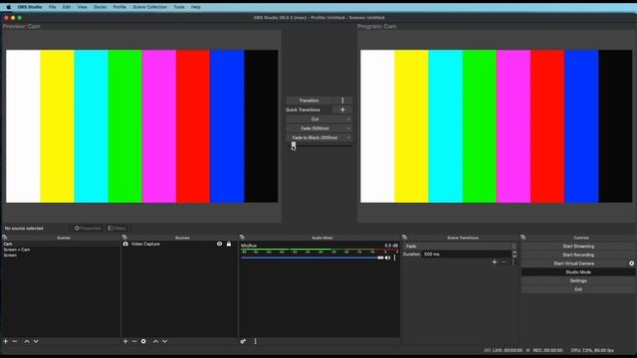Float the Audio Mixer dock with its icon
The image size is (637, 358).
242,238
